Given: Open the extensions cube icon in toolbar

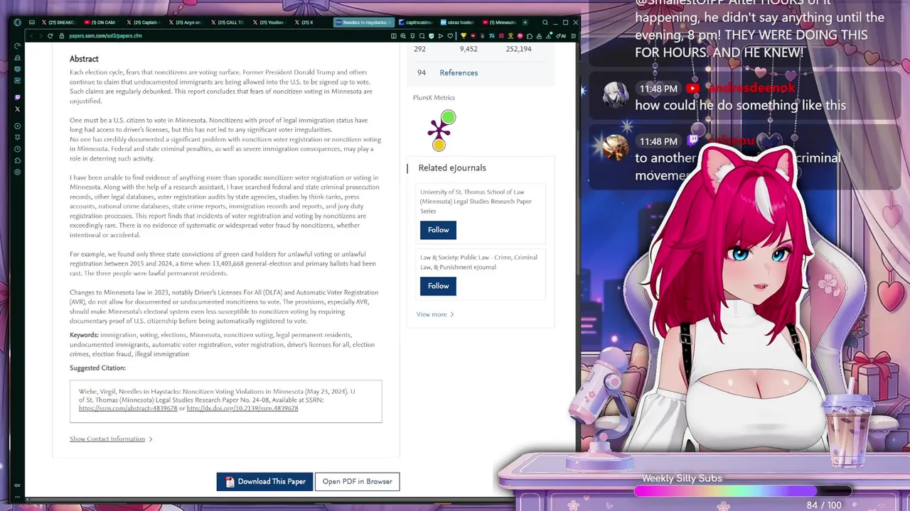Looking at the screenshot, I should pyautogui.click(x=530, y=35).
